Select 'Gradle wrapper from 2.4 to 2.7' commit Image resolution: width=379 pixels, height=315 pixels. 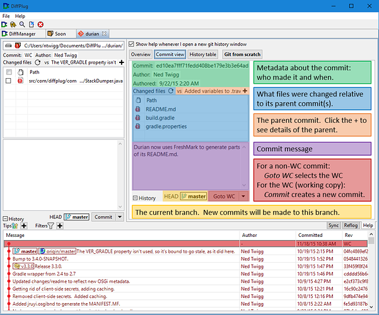(185, 273)
